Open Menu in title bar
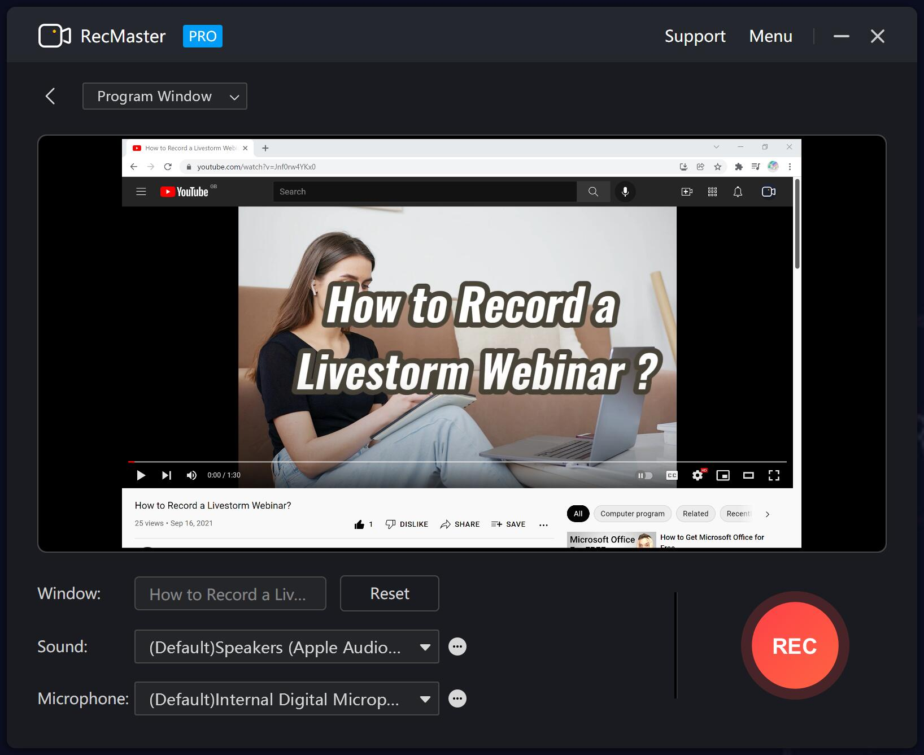 click(770, 36)
